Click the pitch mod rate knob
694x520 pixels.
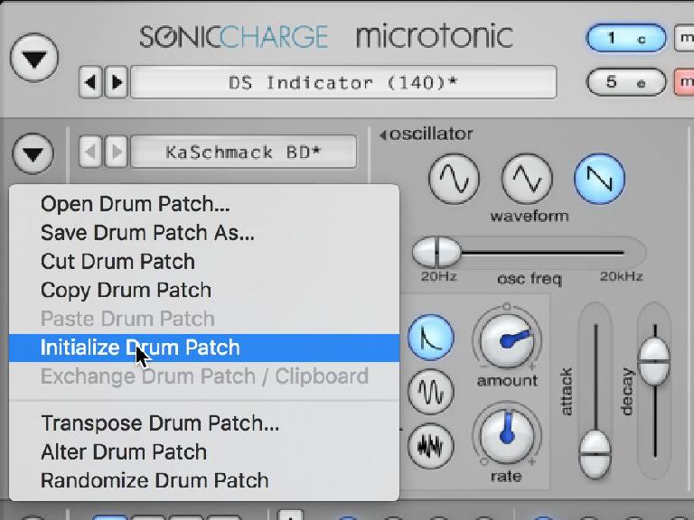(x=507, y=435)
